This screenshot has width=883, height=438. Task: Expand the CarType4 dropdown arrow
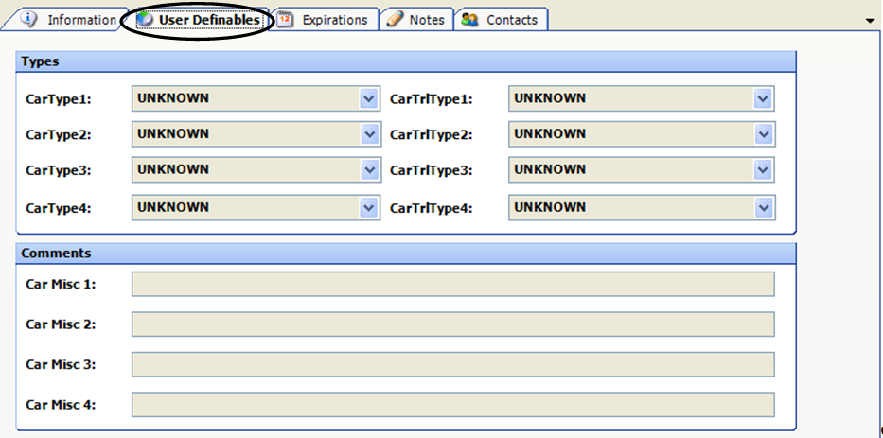point(369,208)
